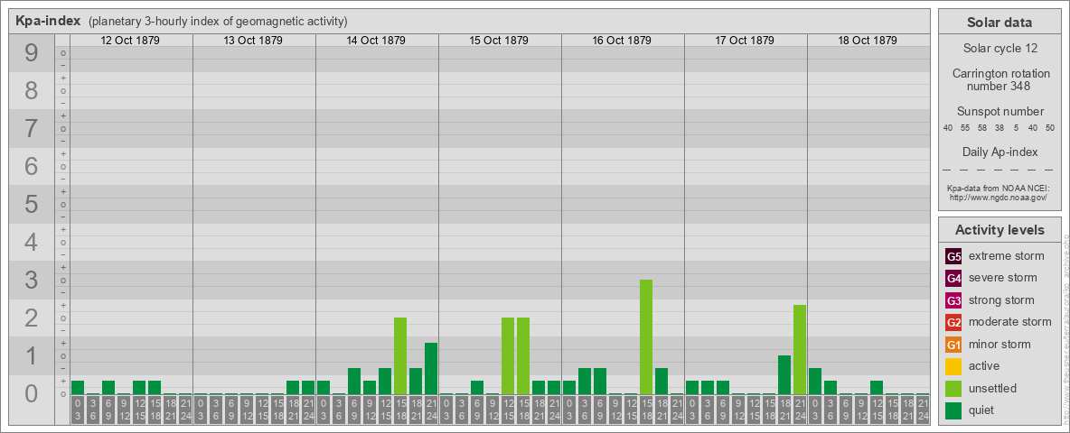Click the 5 on the Kp scale axis
1070x433 pixels.
click(x=31, y=204)
